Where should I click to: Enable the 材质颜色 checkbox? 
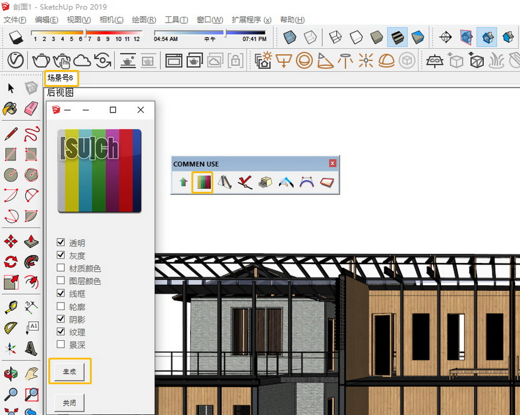(61, 268)
